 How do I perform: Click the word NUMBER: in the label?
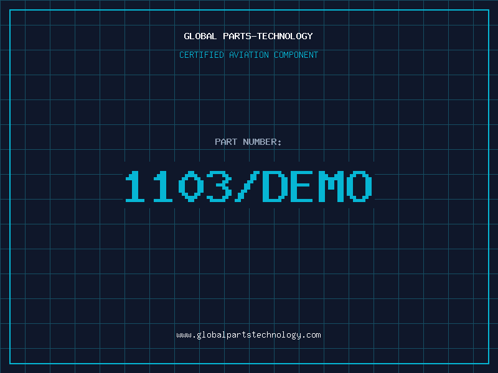pos(262,142)
